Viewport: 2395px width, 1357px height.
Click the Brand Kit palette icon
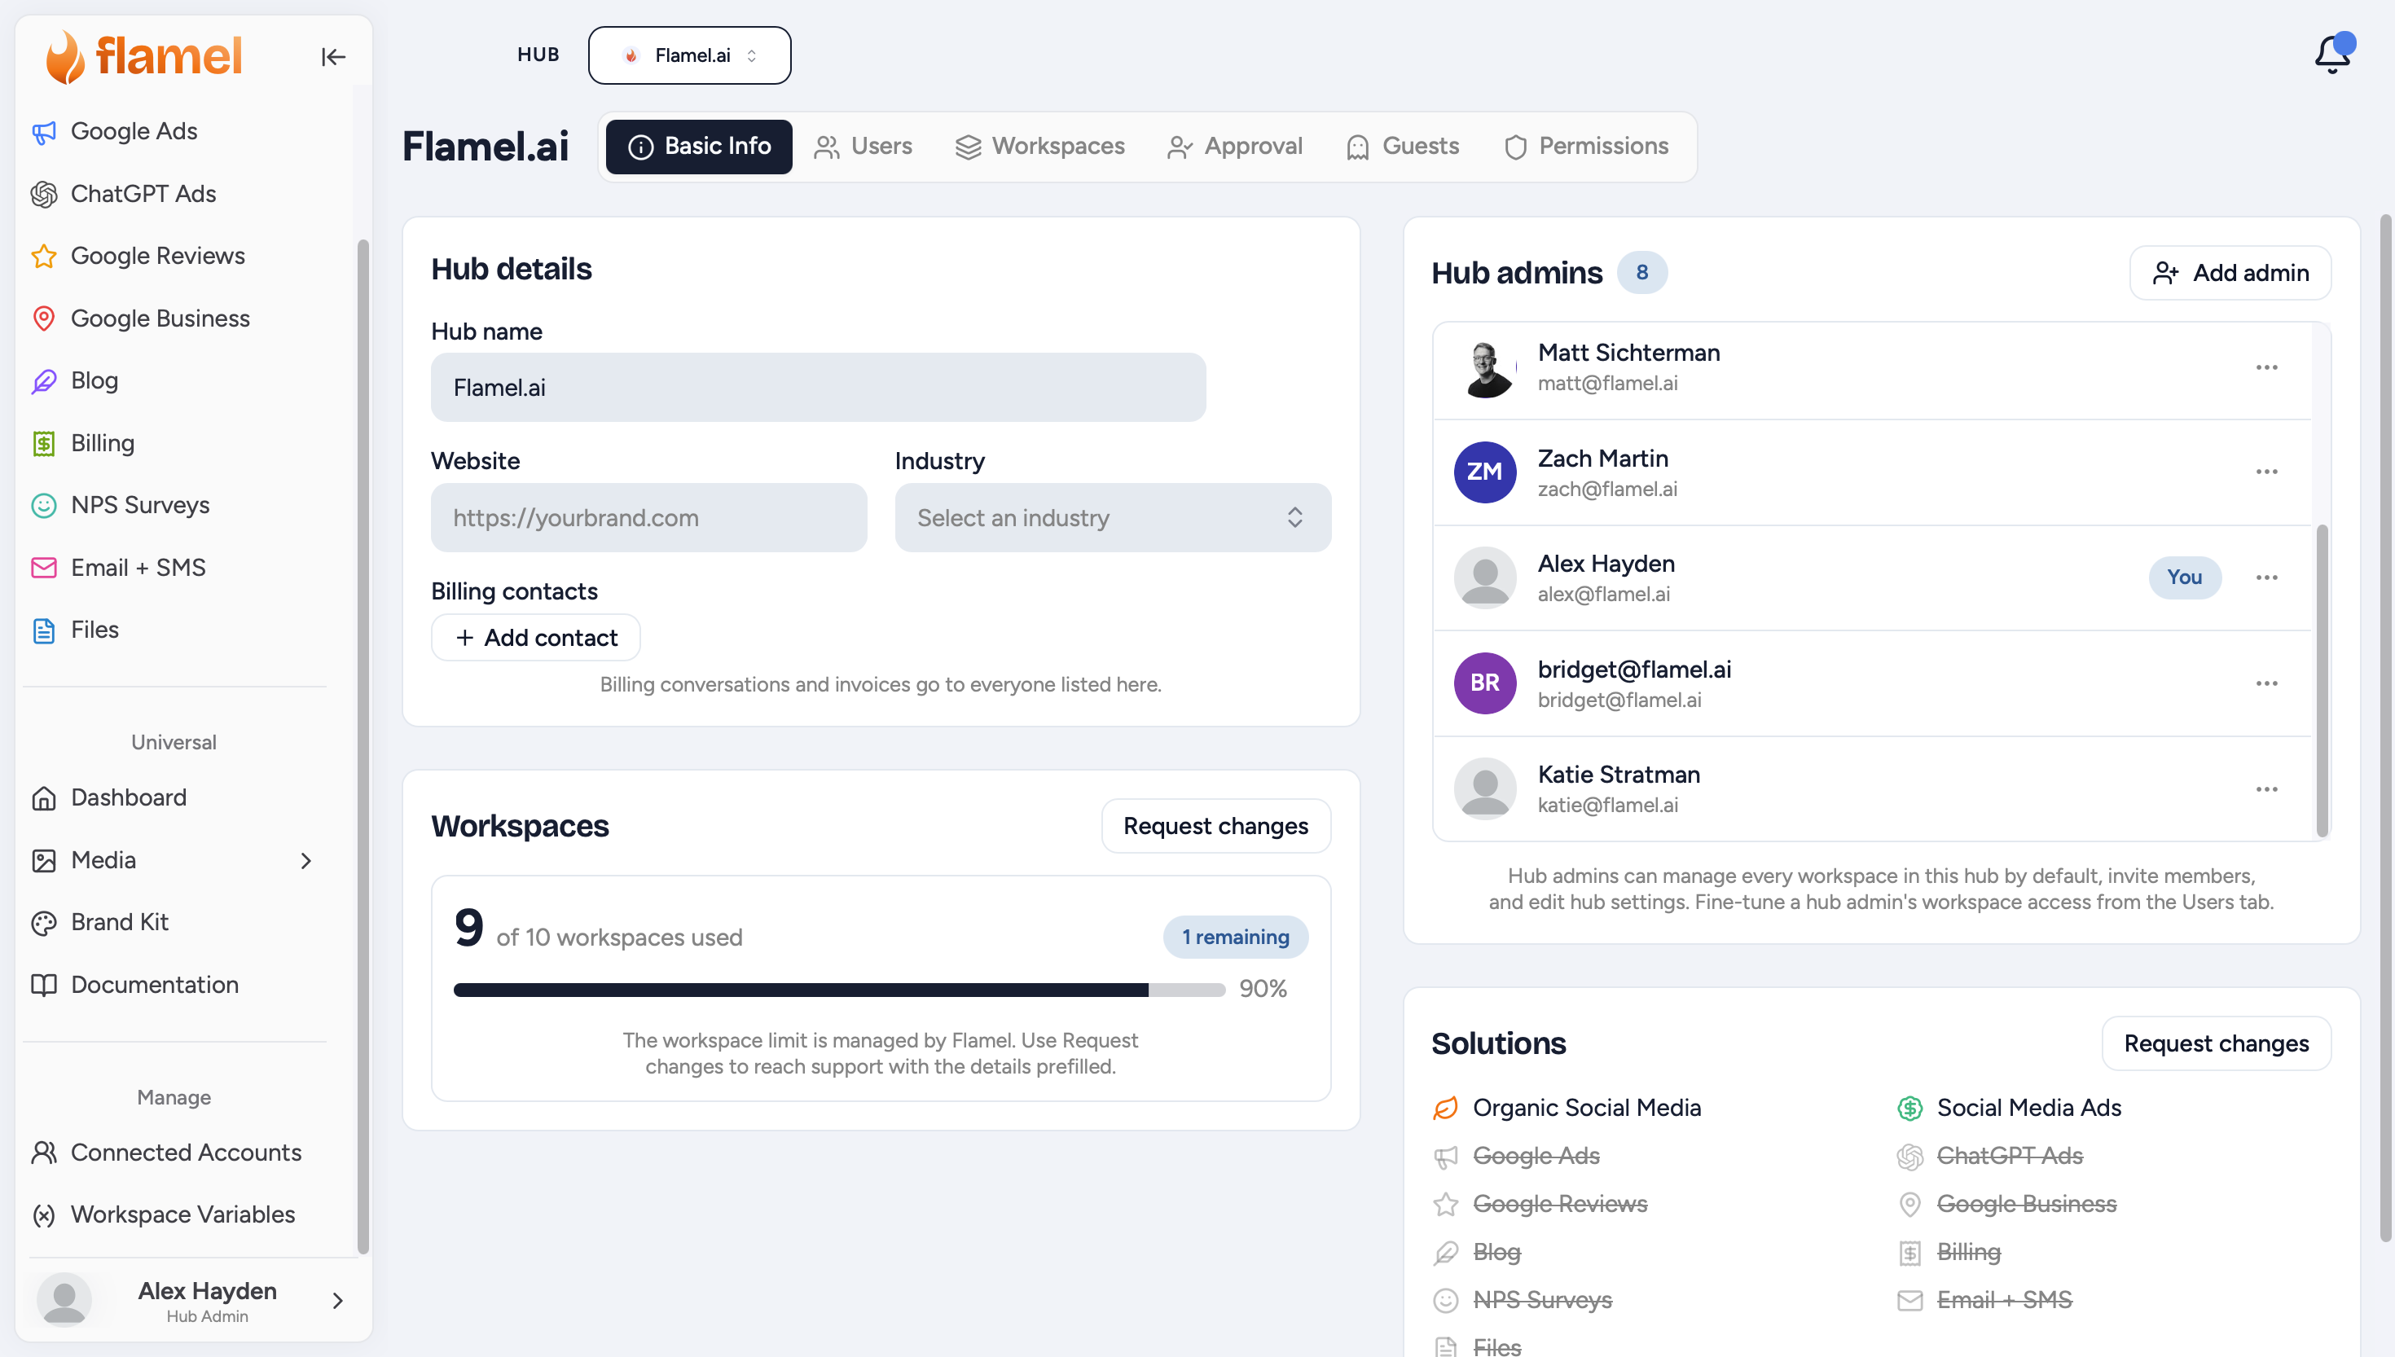tap(44, 923)
